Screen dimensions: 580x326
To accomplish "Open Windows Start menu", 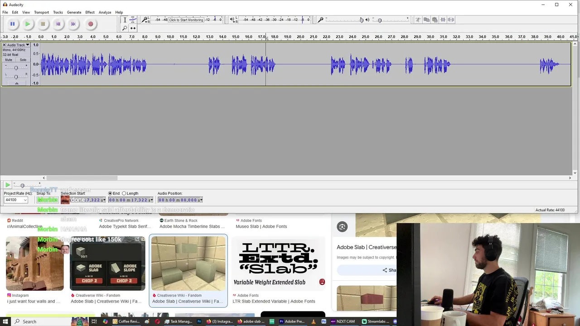I will [x=5, y=321].
